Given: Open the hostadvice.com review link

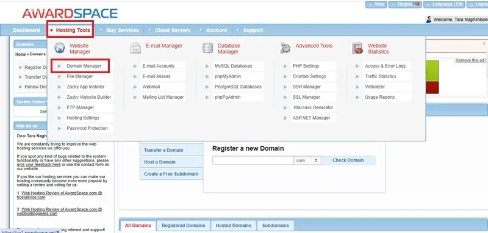Looking at the screenshot, I should 59,195.
